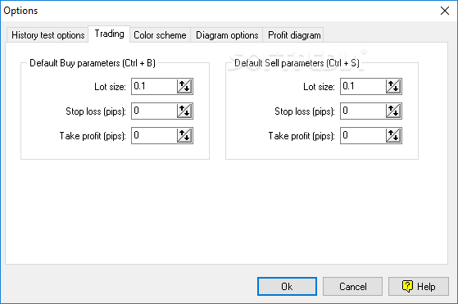This screenshot has height=304, width=458.
Task: Click the yellow question mark Help icon
Action: pos(407,286)
